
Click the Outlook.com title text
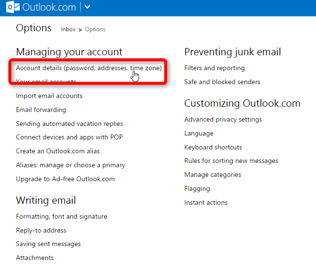tap(49, 7)
